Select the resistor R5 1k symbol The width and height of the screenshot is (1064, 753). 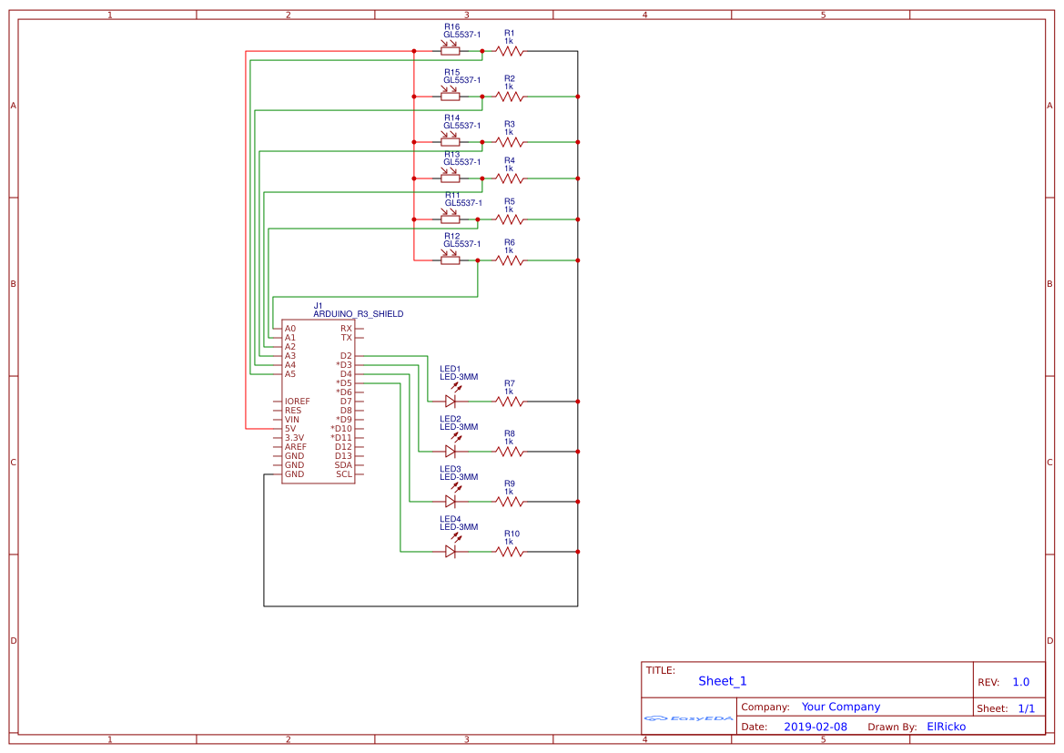click(510, 219)
